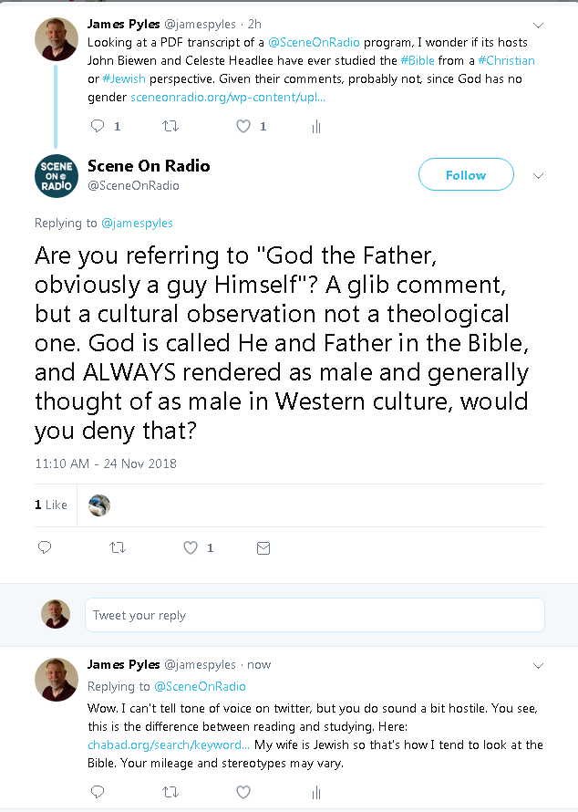Reply to the Scene On Radio tweet
The width and height of the screenshot is (578, 812).
45,547
